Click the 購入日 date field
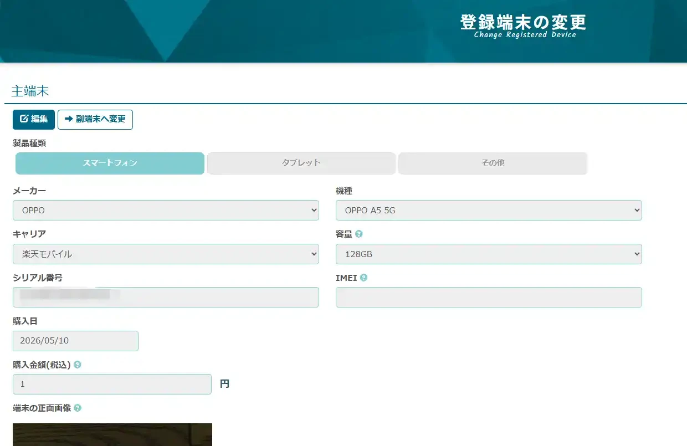Screen dimensions: 687x446 (75, 341)
